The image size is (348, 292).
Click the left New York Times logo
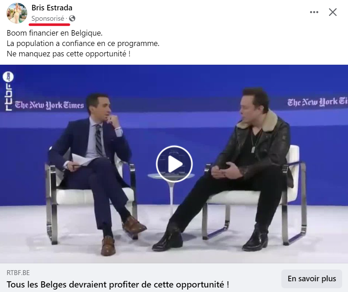tap(49, 105)
